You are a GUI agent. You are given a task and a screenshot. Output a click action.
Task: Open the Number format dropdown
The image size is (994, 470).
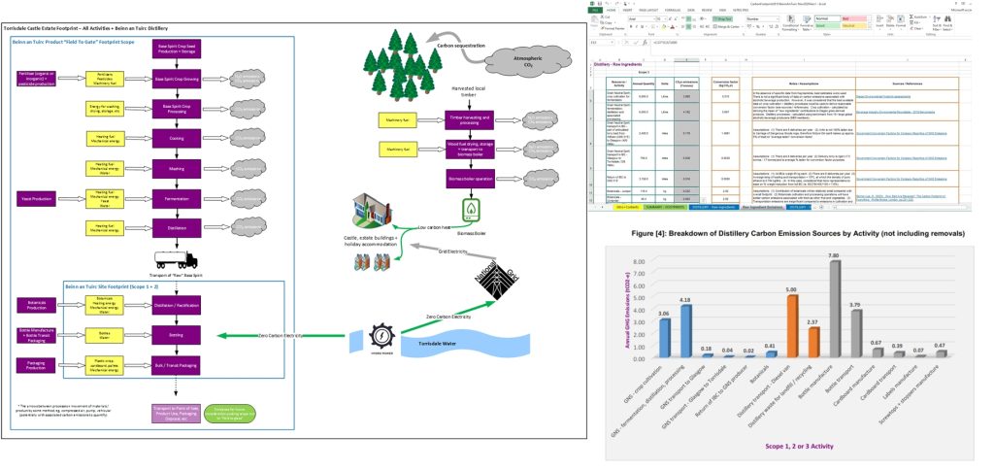coord(778,19)
